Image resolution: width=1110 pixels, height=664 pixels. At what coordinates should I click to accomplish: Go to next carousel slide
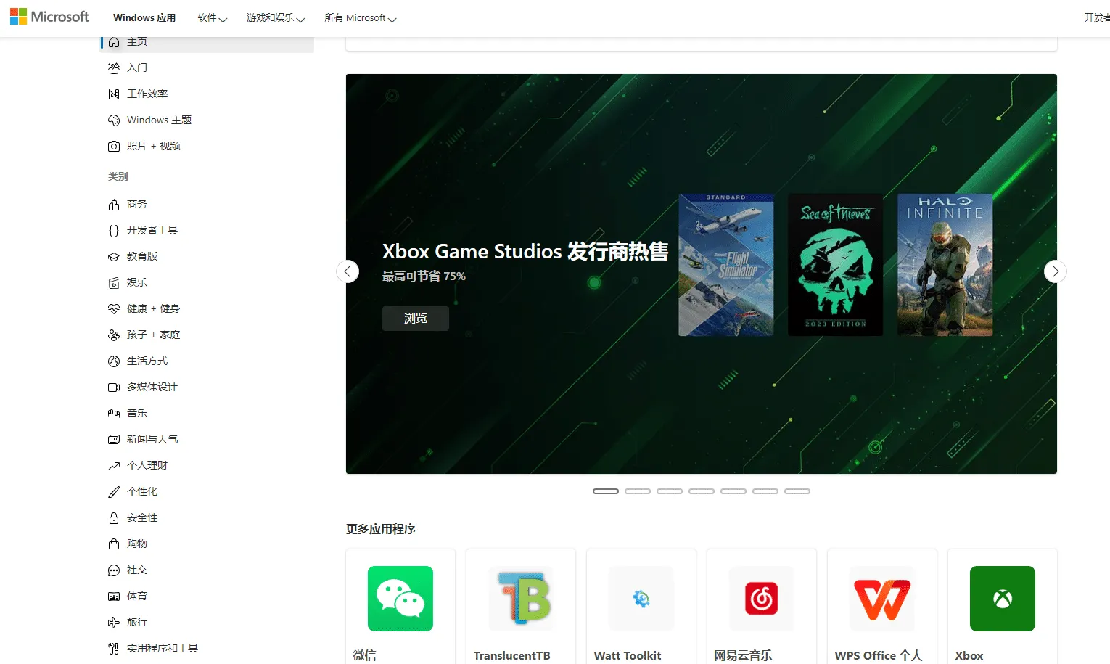[x=1055, y=271]
